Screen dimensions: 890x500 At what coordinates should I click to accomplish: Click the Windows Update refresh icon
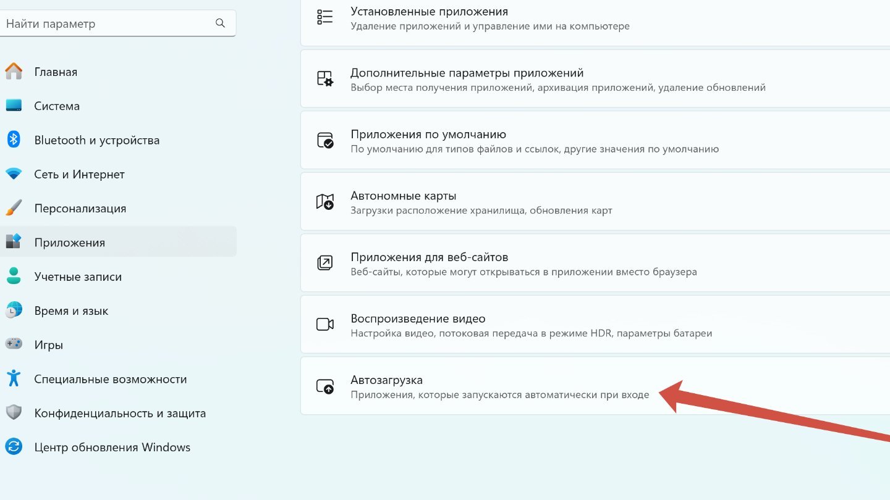click(x=14, y=447)
